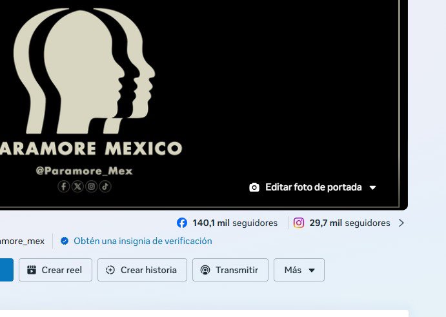Expand the Más dropdown menu
The image size is (446, 317).
pos(299,270)
